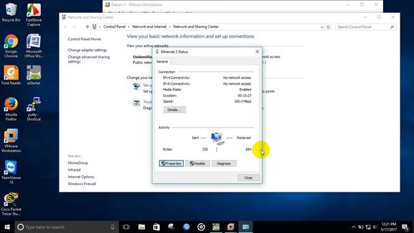
Task: Open File Explorer from the taskbar
Action: click(142, 227)
